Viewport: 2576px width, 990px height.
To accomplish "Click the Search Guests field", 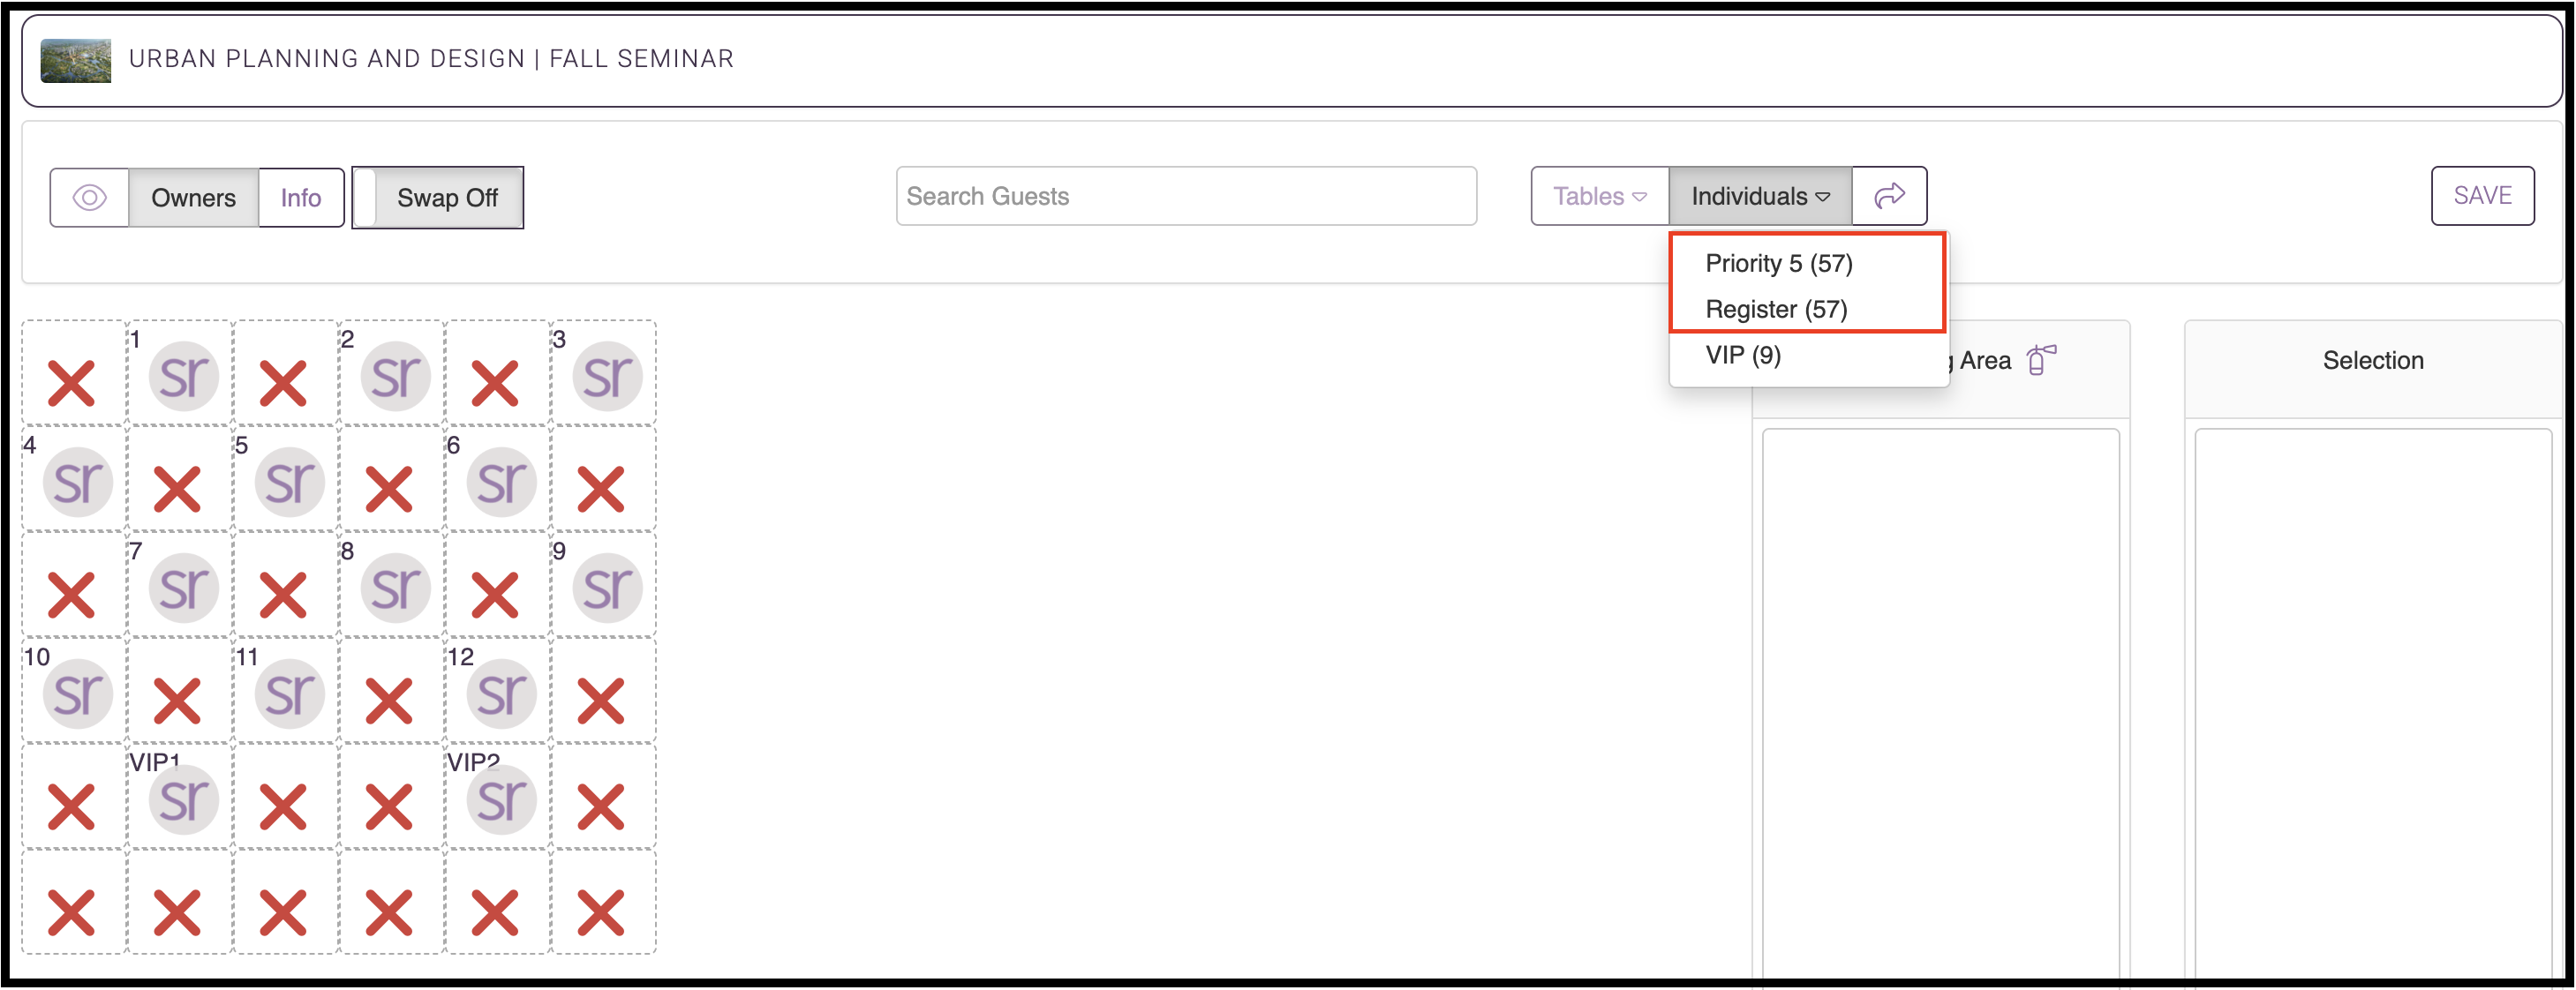I will tap(1186, 196).
